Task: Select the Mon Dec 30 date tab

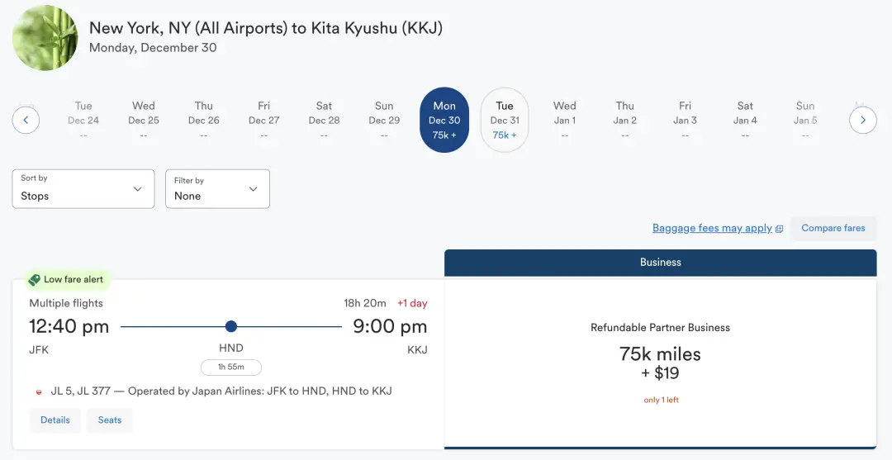Action: (444, 121)
